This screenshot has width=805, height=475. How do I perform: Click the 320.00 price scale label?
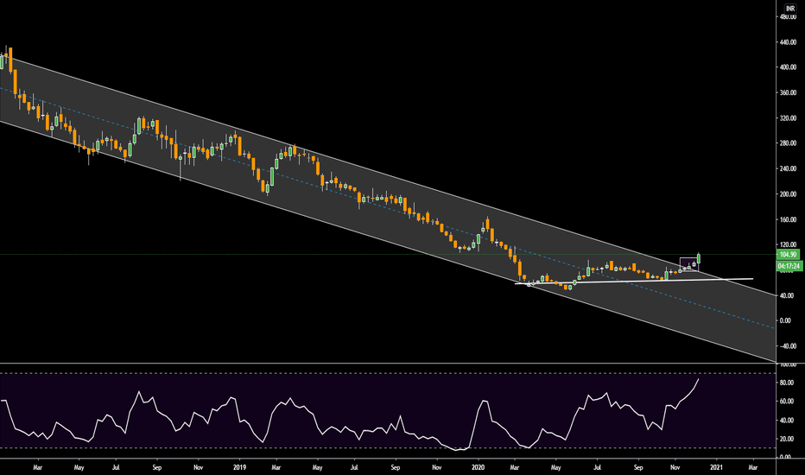coord(788,118)
